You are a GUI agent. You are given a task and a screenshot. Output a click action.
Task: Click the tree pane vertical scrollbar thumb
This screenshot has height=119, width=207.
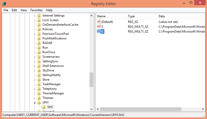(91, 80)
